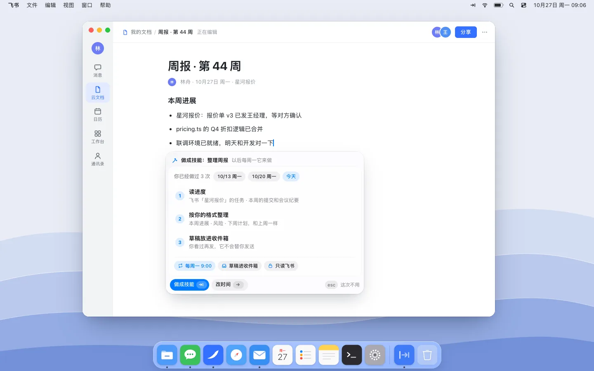Image resolution: width=594 pixels, height=371 pixels.
Task: Select the 10/13 周一 history chip
Action: pyautogui.click(x=229, y=176)
